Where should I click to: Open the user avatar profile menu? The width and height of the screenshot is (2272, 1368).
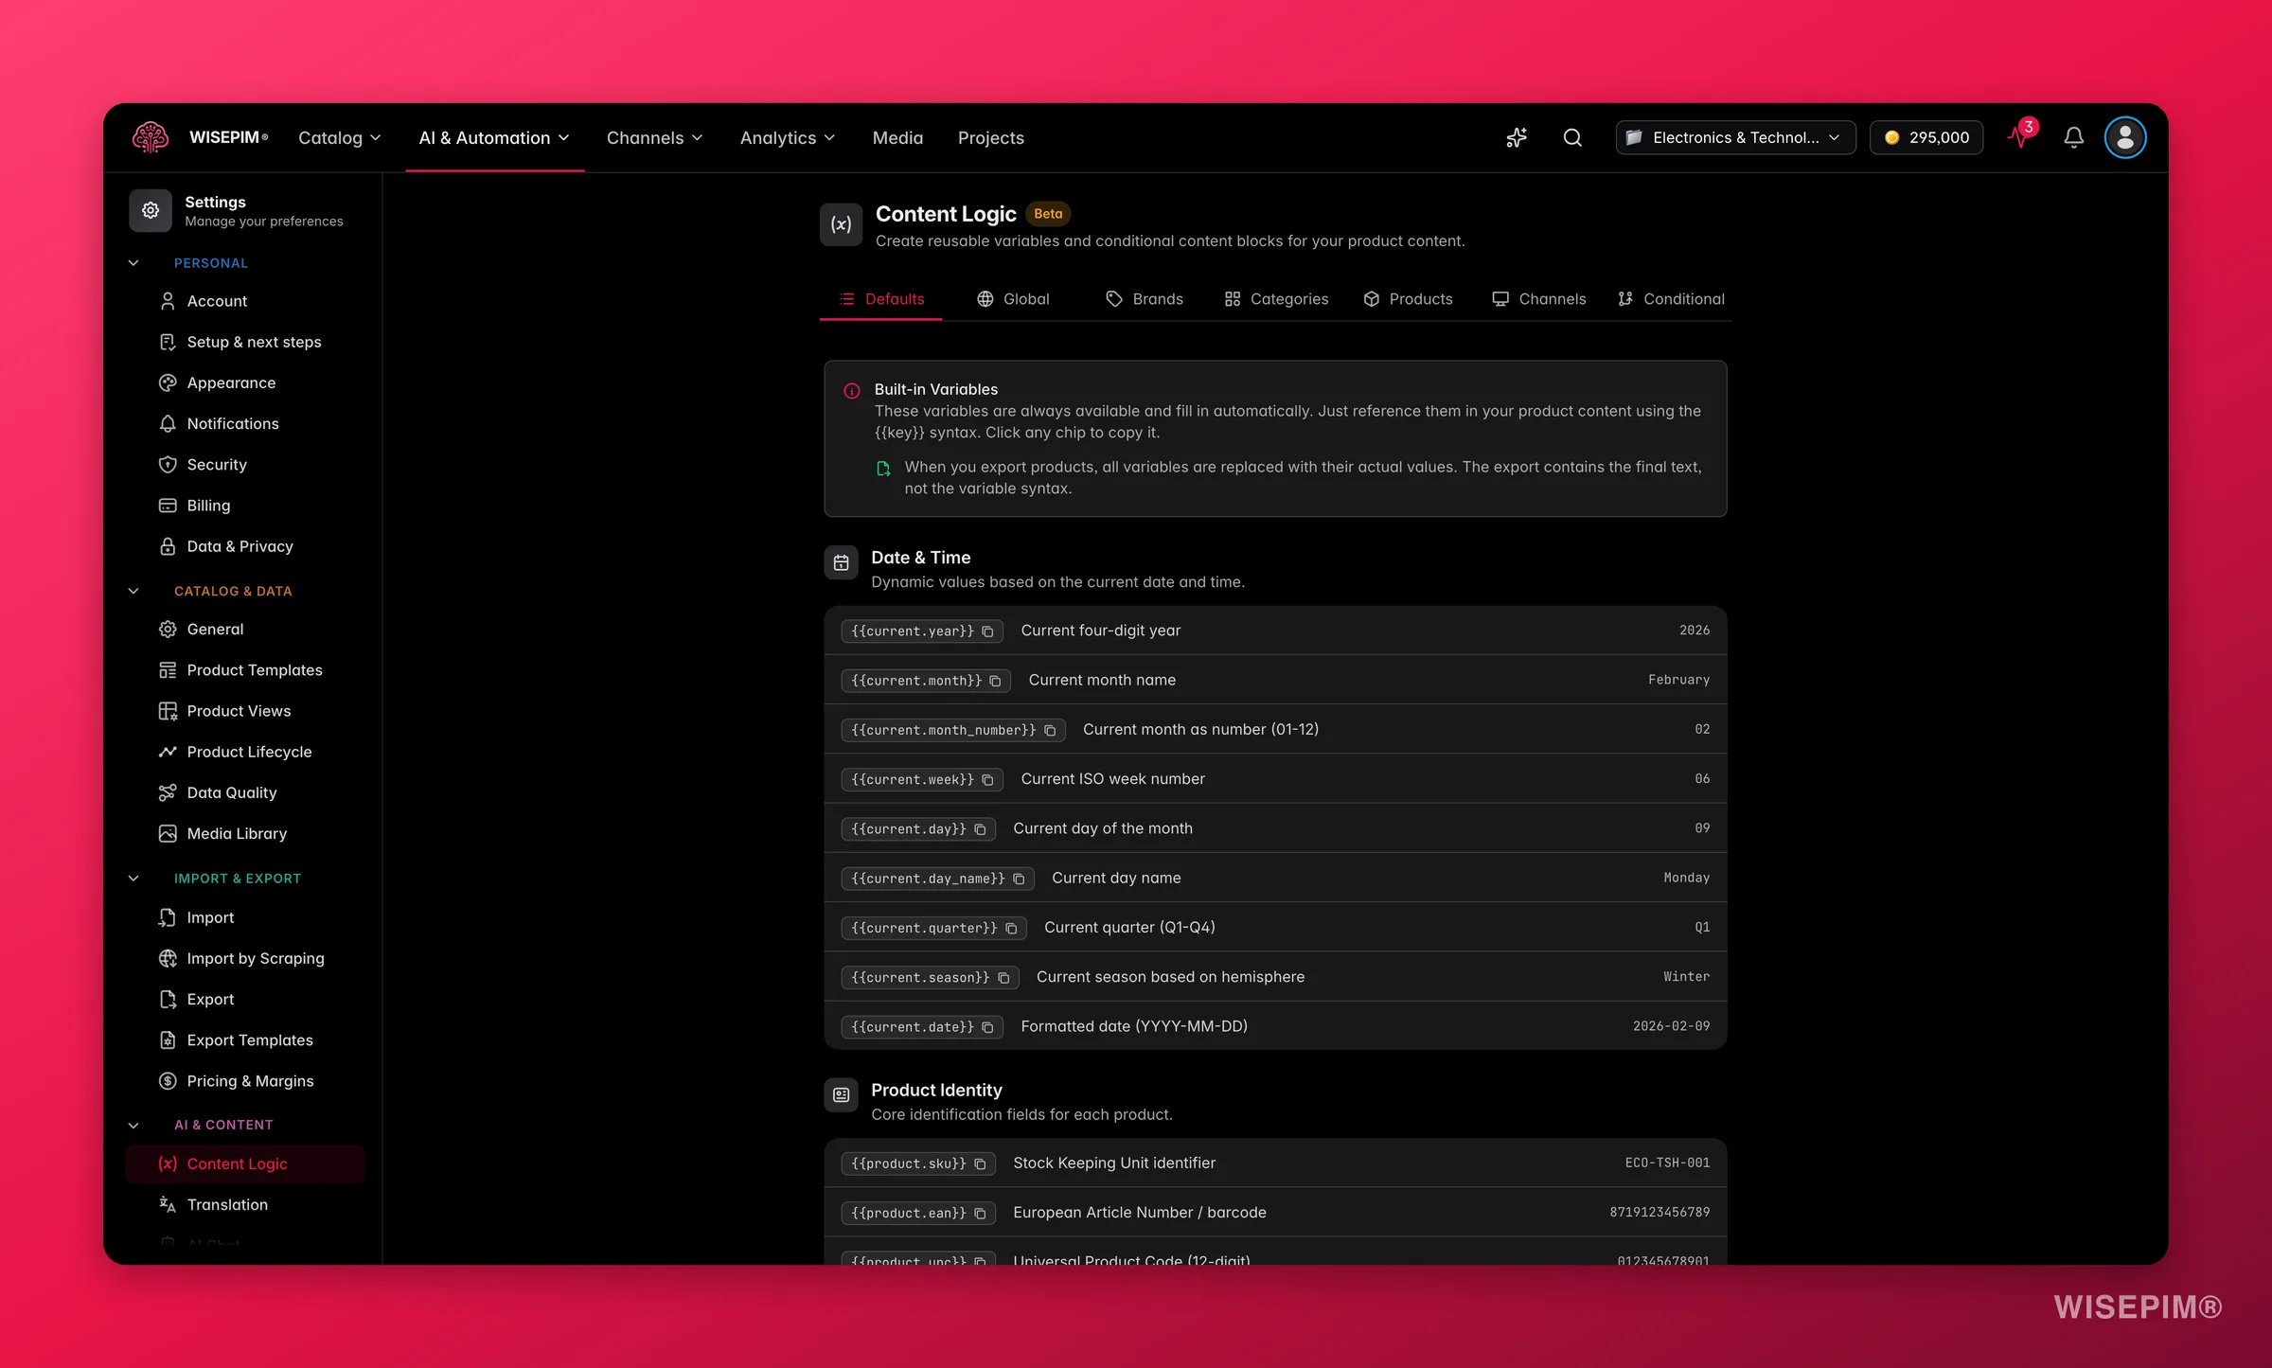point(2125,137)
